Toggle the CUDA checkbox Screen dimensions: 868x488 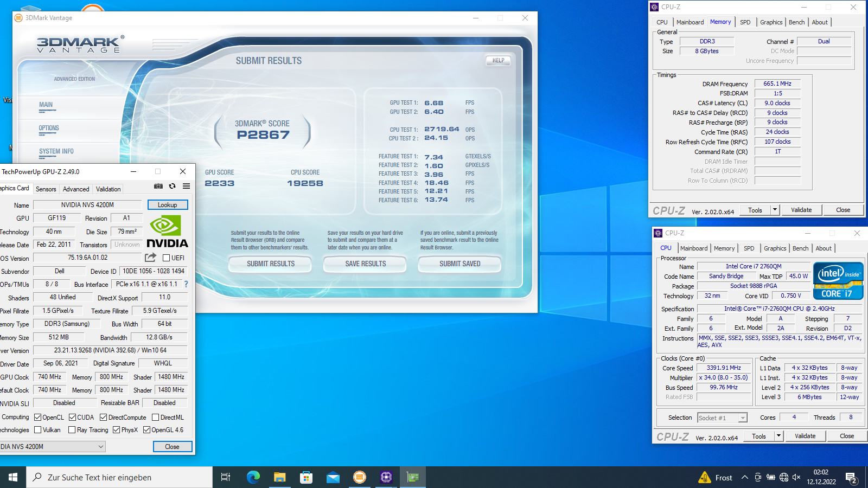coord(72,417)
